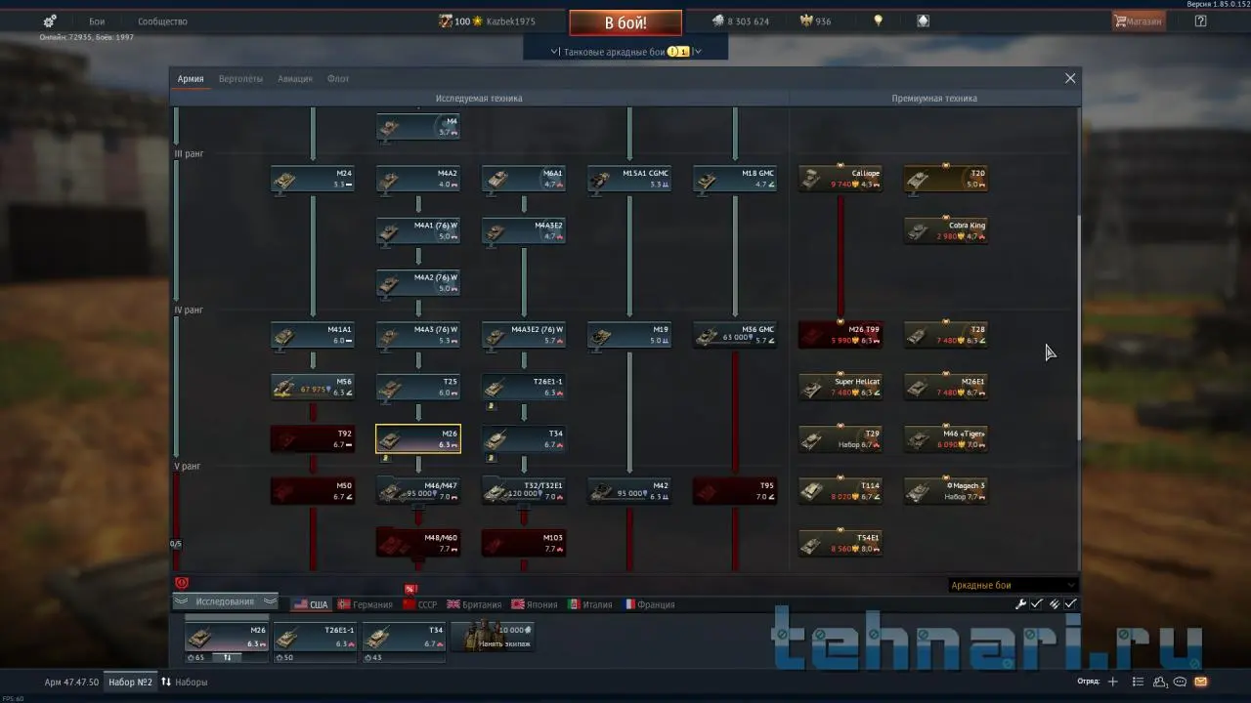Click the red emblem icon below the rank bar
This screenshot has height=703, width=1251.
click(x=181, y=583)
